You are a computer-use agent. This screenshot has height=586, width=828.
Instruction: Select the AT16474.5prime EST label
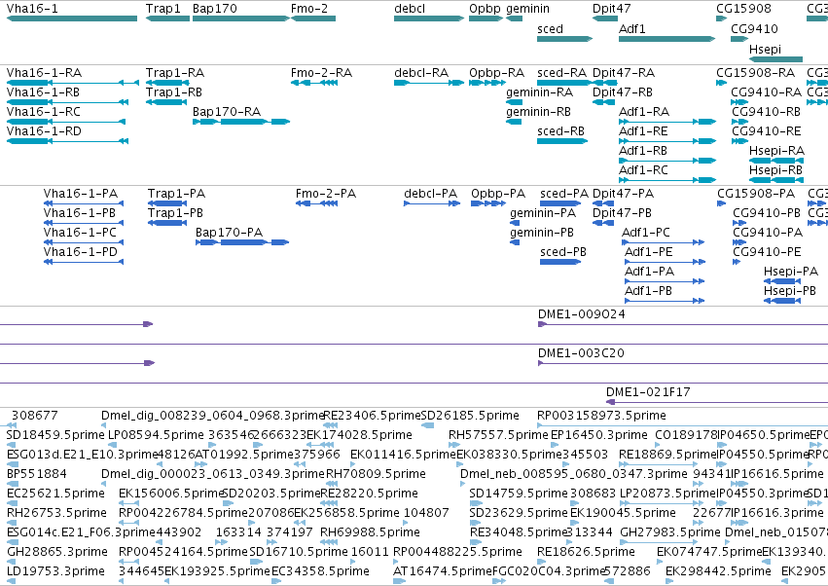[x=442, y=571]
